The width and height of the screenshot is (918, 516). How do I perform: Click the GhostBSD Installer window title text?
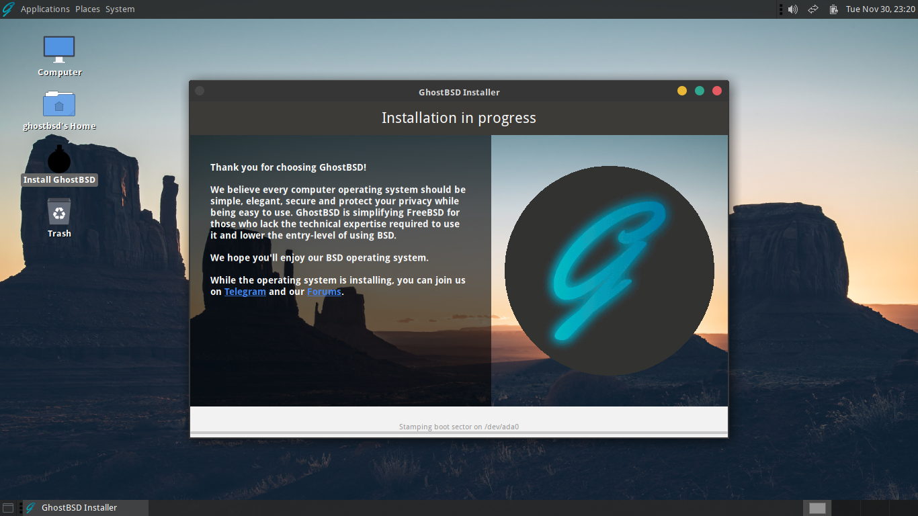[x=459, y=92]
